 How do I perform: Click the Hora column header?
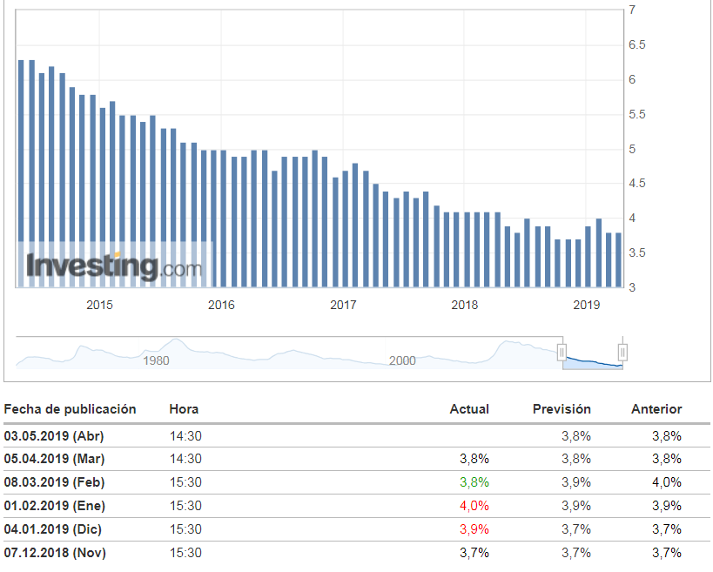pyautogui.click(x=183, y=408)
